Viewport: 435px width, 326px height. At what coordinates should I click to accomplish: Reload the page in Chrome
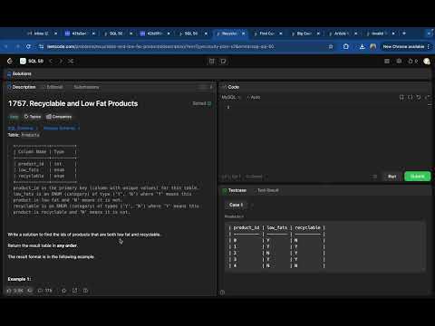(28, 47)
